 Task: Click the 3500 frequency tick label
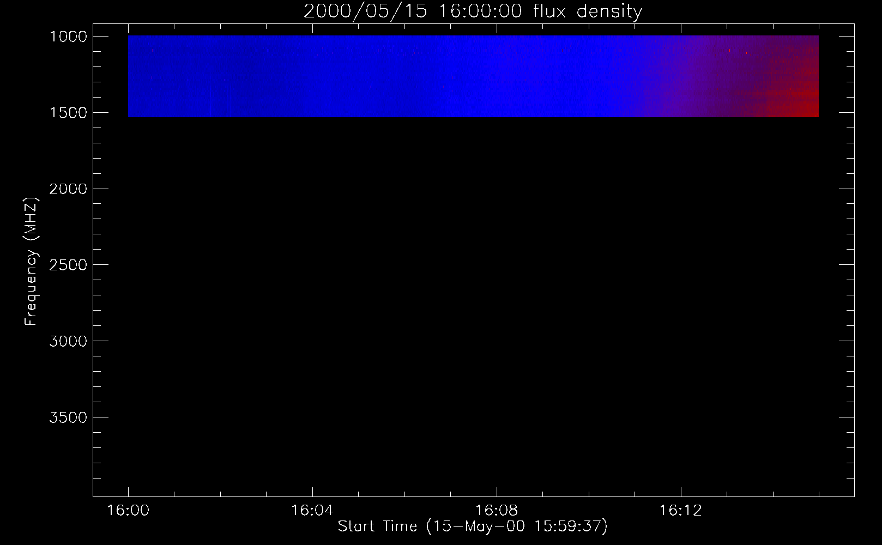tap(68, 417)
